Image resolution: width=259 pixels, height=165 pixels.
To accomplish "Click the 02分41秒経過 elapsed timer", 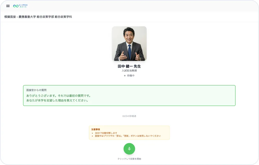I will [x=129, y=116].
